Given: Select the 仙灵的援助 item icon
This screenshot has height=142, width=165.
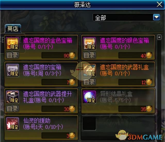Looking at the screenshot, I should [x=13, y=124].
